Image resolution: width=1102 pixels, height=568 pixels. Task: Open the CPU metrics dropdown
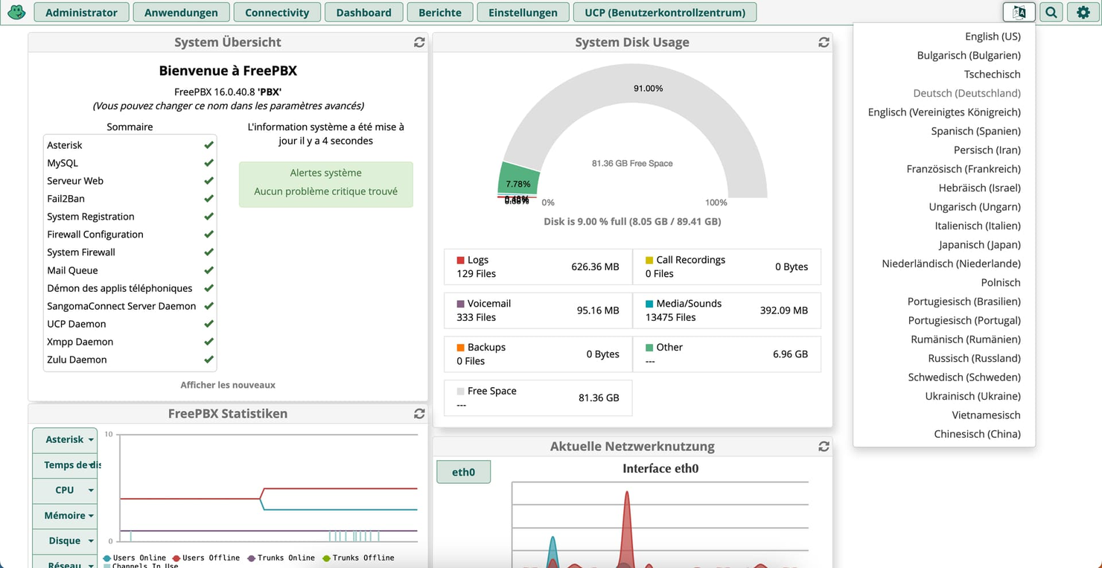point(65,490)
